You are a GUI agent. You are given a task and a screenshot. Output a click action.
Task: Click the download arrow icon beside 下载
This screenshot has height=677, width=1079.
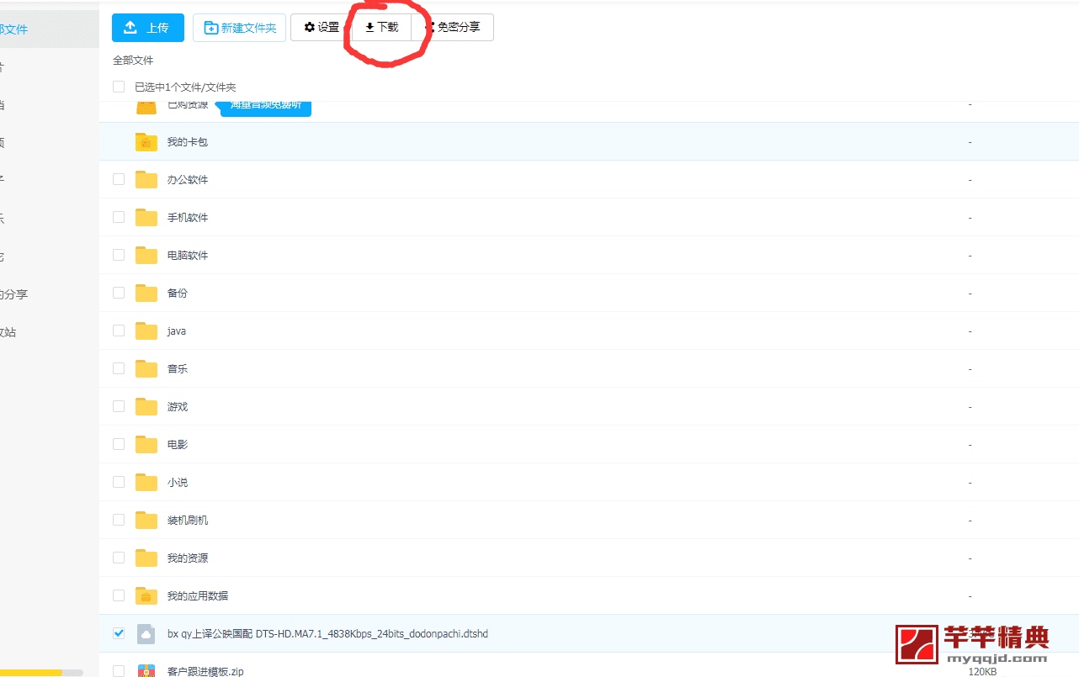click(x=369, y=28)
